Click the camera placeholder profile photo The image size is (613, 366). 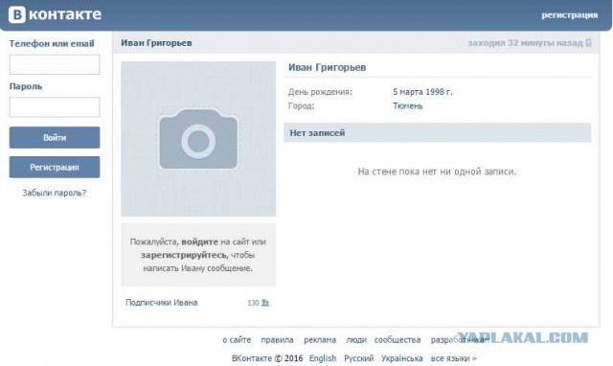[x=198, y=139]
